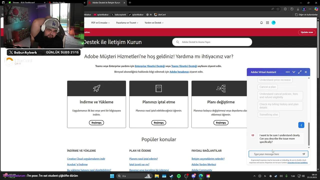
Task: Open browser downloads icon
Action: [x=298, y=9]
